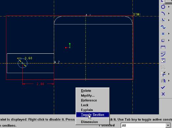The width and height of the screenshot is (172, 128).
Task: Select the Trim tool
Action: (163, 74)
